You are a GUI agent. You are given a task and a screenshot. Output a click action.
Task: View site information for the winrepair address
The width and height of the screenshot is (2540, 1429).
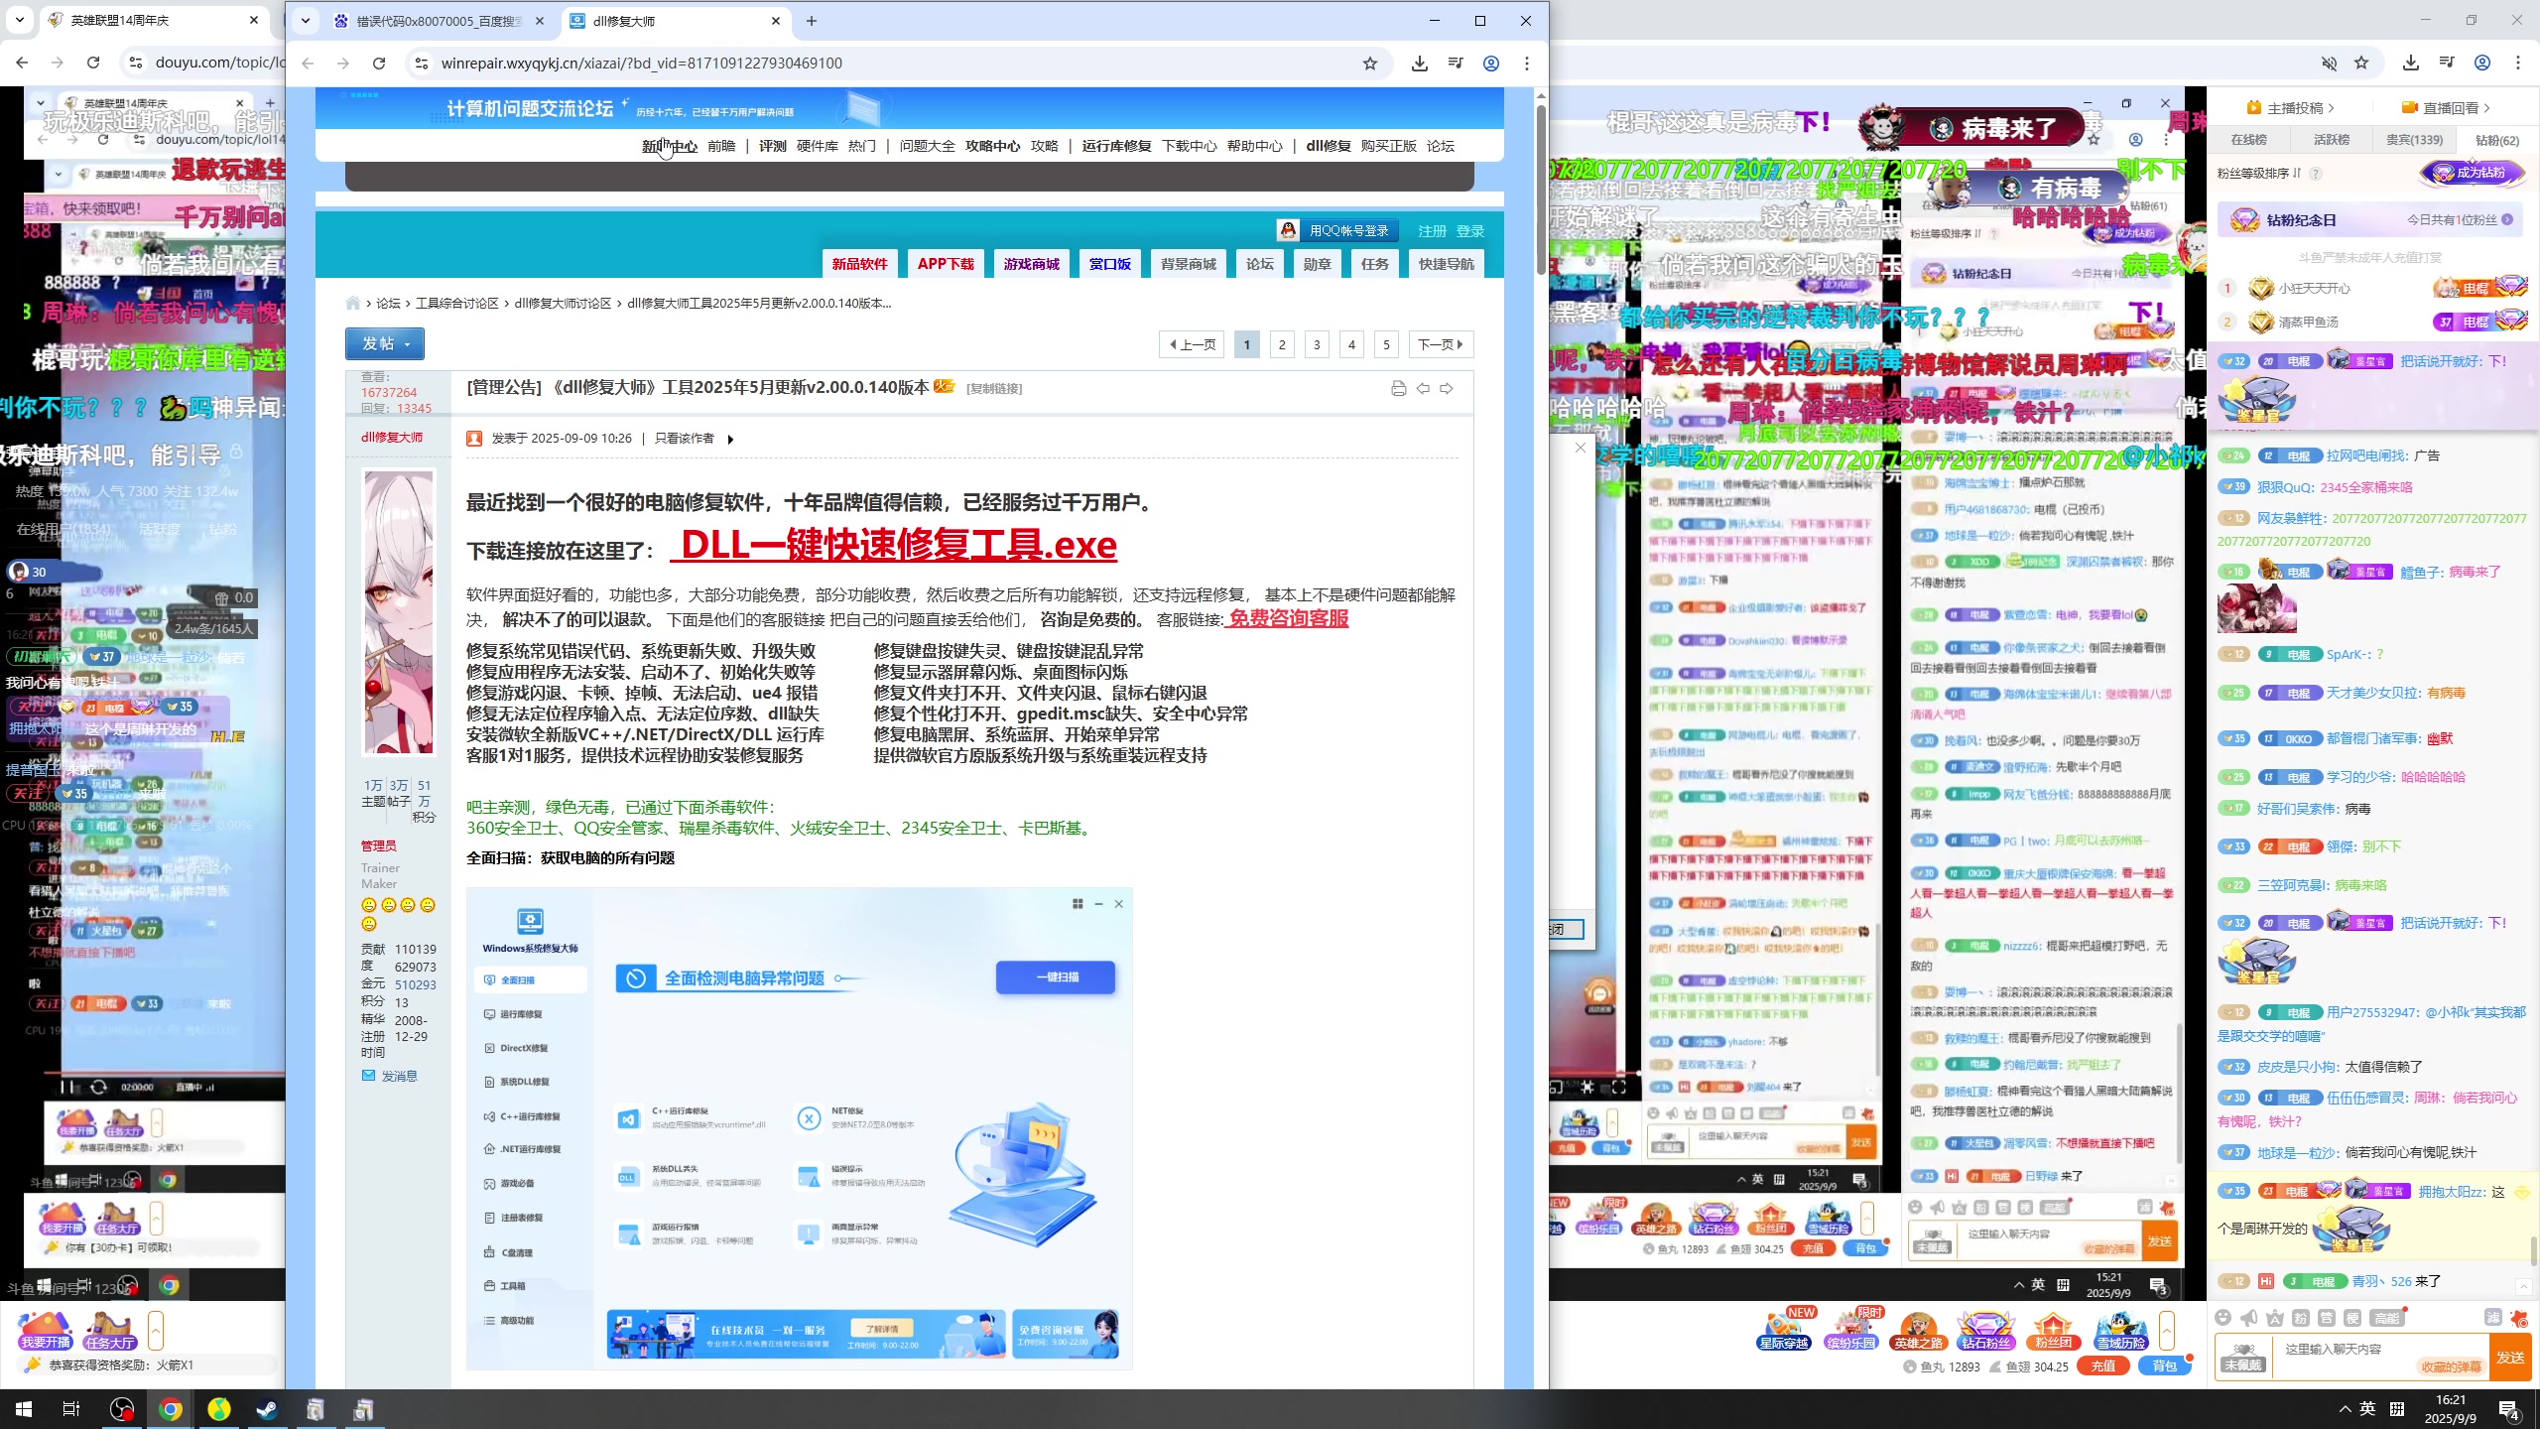[x=422, y=64]
